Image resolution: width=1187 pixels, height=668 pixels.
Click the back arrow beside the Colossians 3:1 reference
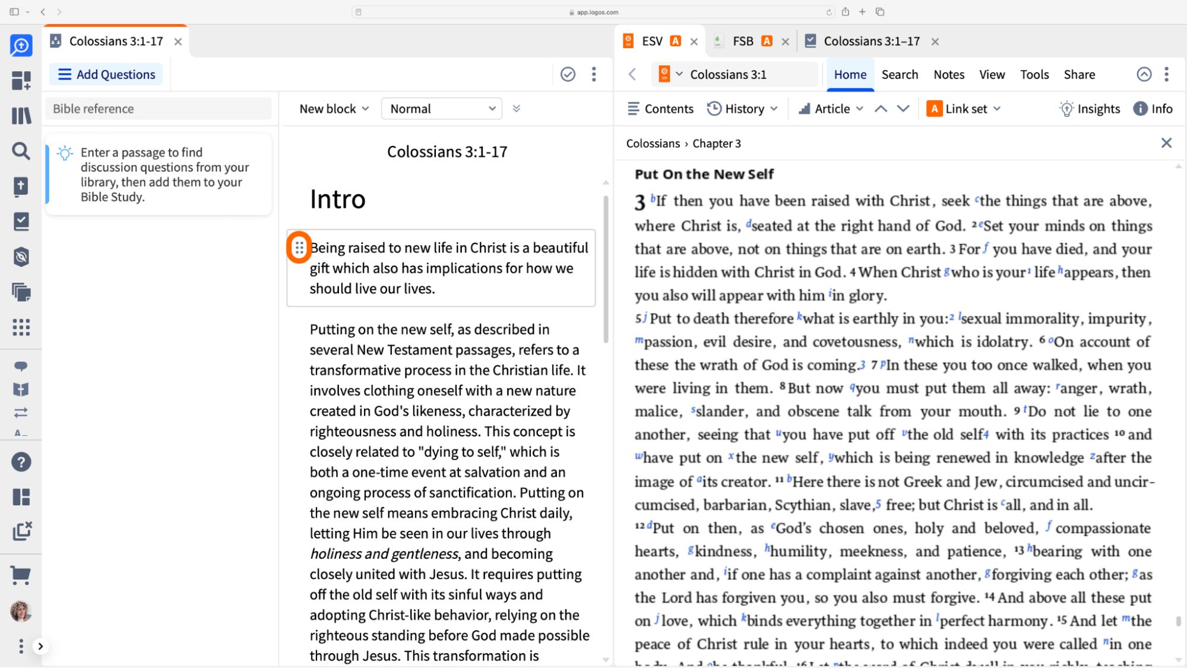click(632, 74)
